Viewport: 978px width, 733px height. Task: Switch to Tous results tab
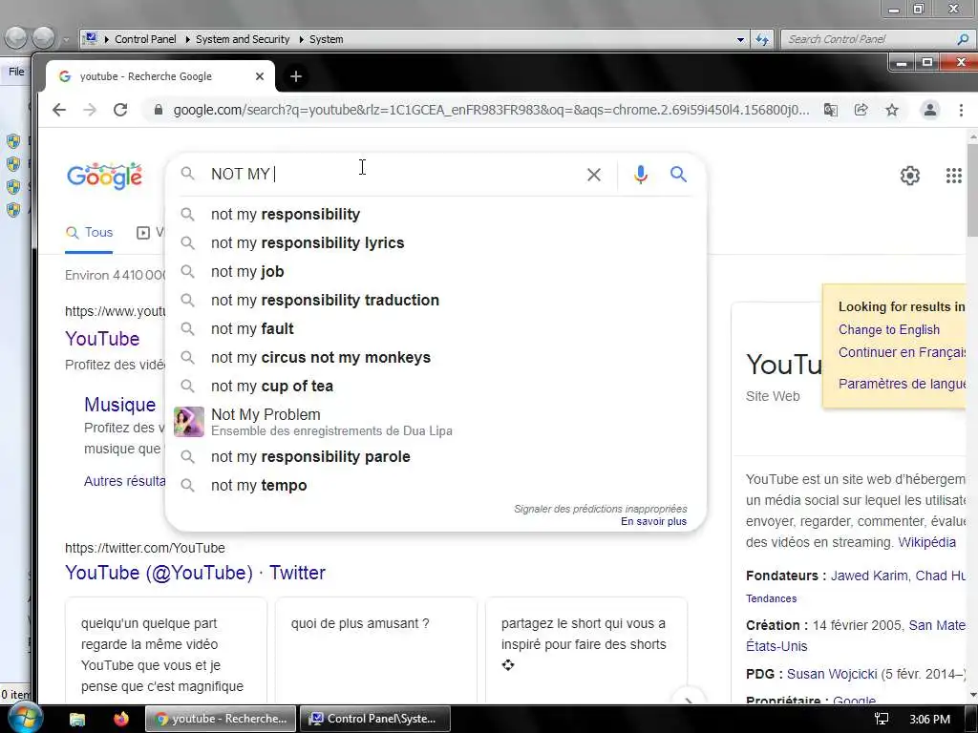tap(89, 233)
